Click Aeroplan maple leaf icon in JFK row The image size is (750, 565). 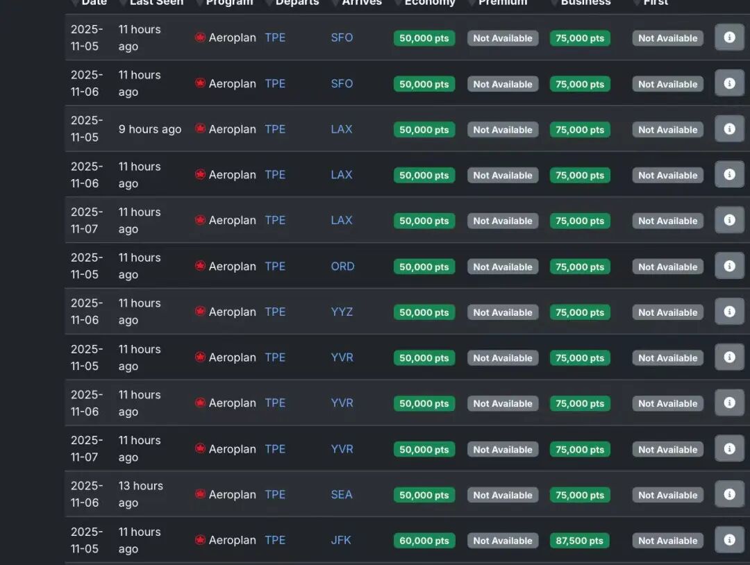(201, 540)
